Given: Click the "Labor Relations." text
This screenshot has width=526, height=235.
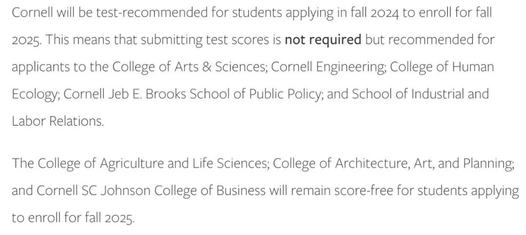Looking at the screenshot, I should (57, 120).
